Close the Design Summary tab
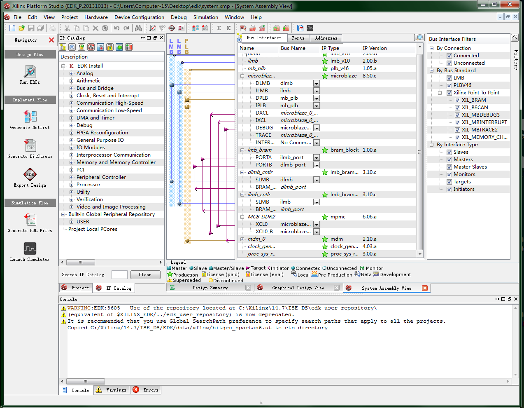Screen dimensions: 524x408 (x=248, y=288)
